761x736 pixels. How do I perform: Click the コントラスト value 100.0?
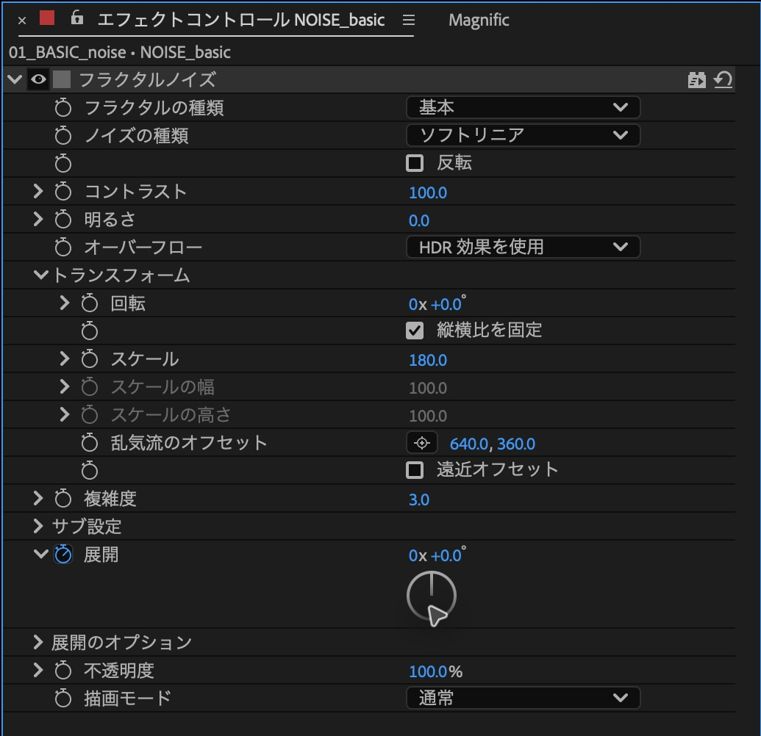click(428, 192)
